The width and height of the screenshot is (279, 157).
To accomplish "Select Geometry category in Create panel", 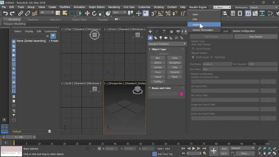I will pos(150,38).
